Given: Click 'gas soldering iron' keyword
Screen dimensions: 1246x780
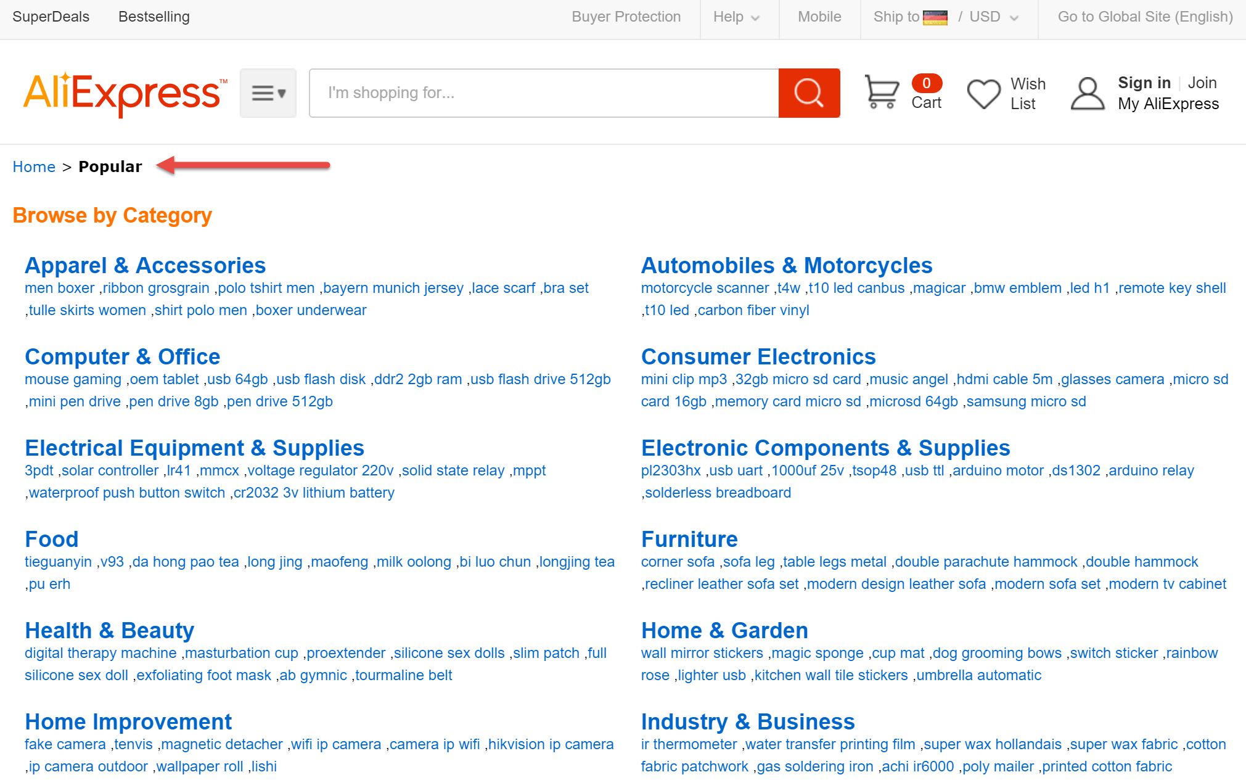Looking at the screenshot, I should tap(815, 766).
